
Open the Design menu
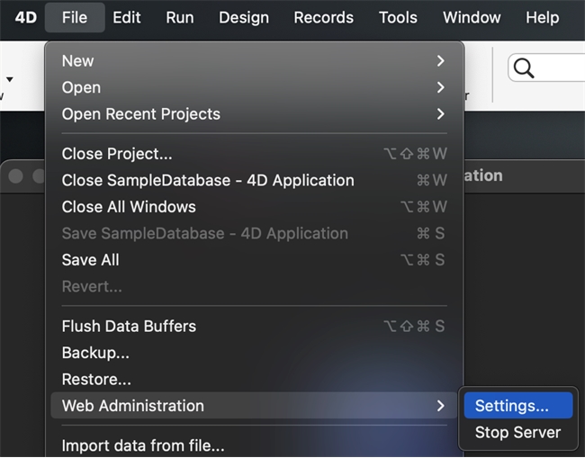click(243, 17)
